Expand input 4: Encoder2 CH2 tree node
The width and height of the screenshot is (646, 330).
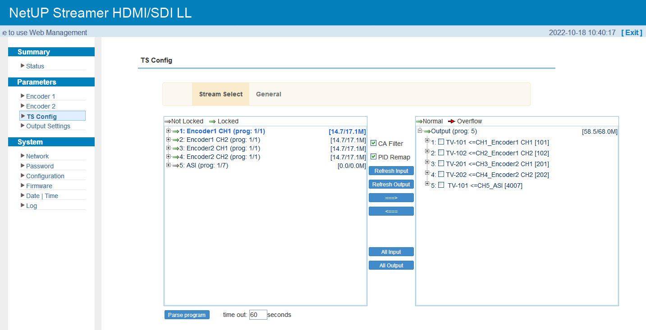(169, 157)
